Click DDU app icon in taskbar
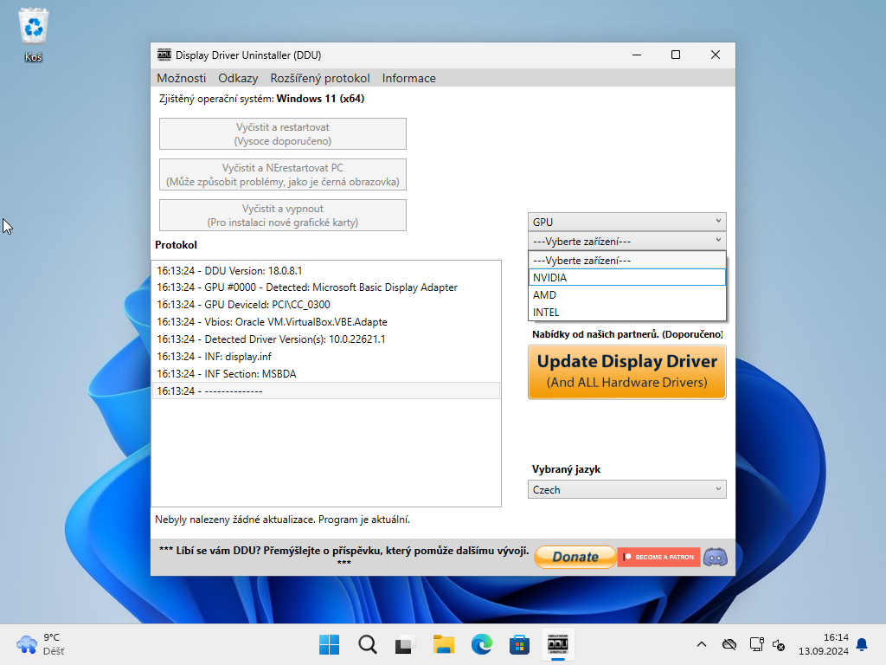This screenshot has height=665, width=886. [x=557, y=644]
